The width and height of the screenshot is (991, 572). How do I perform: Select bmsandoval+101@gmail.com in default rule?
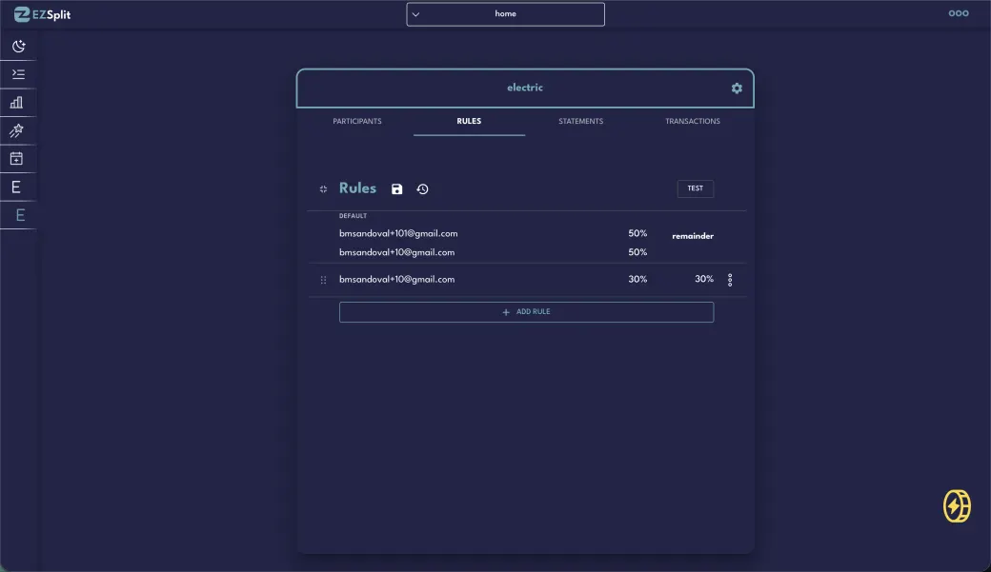398,233
